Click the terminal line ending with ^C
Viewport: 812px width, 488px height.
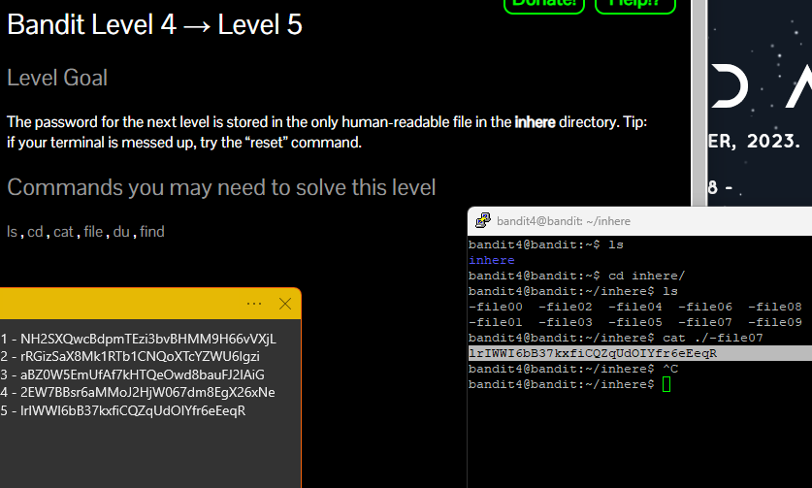point(572,369)
